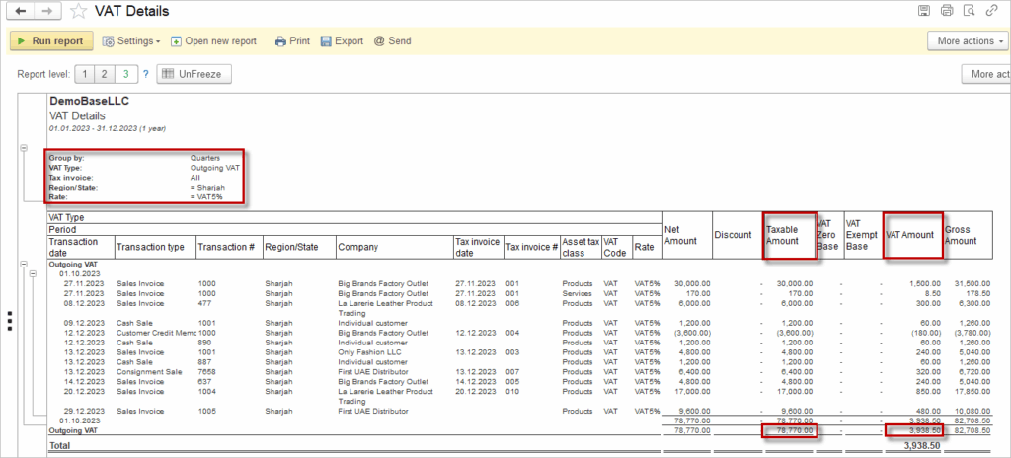Image resolution: width=1011 pixels, height=458 pixels.
Task: Open the print preview icon
Action: (x=969, y=11)
